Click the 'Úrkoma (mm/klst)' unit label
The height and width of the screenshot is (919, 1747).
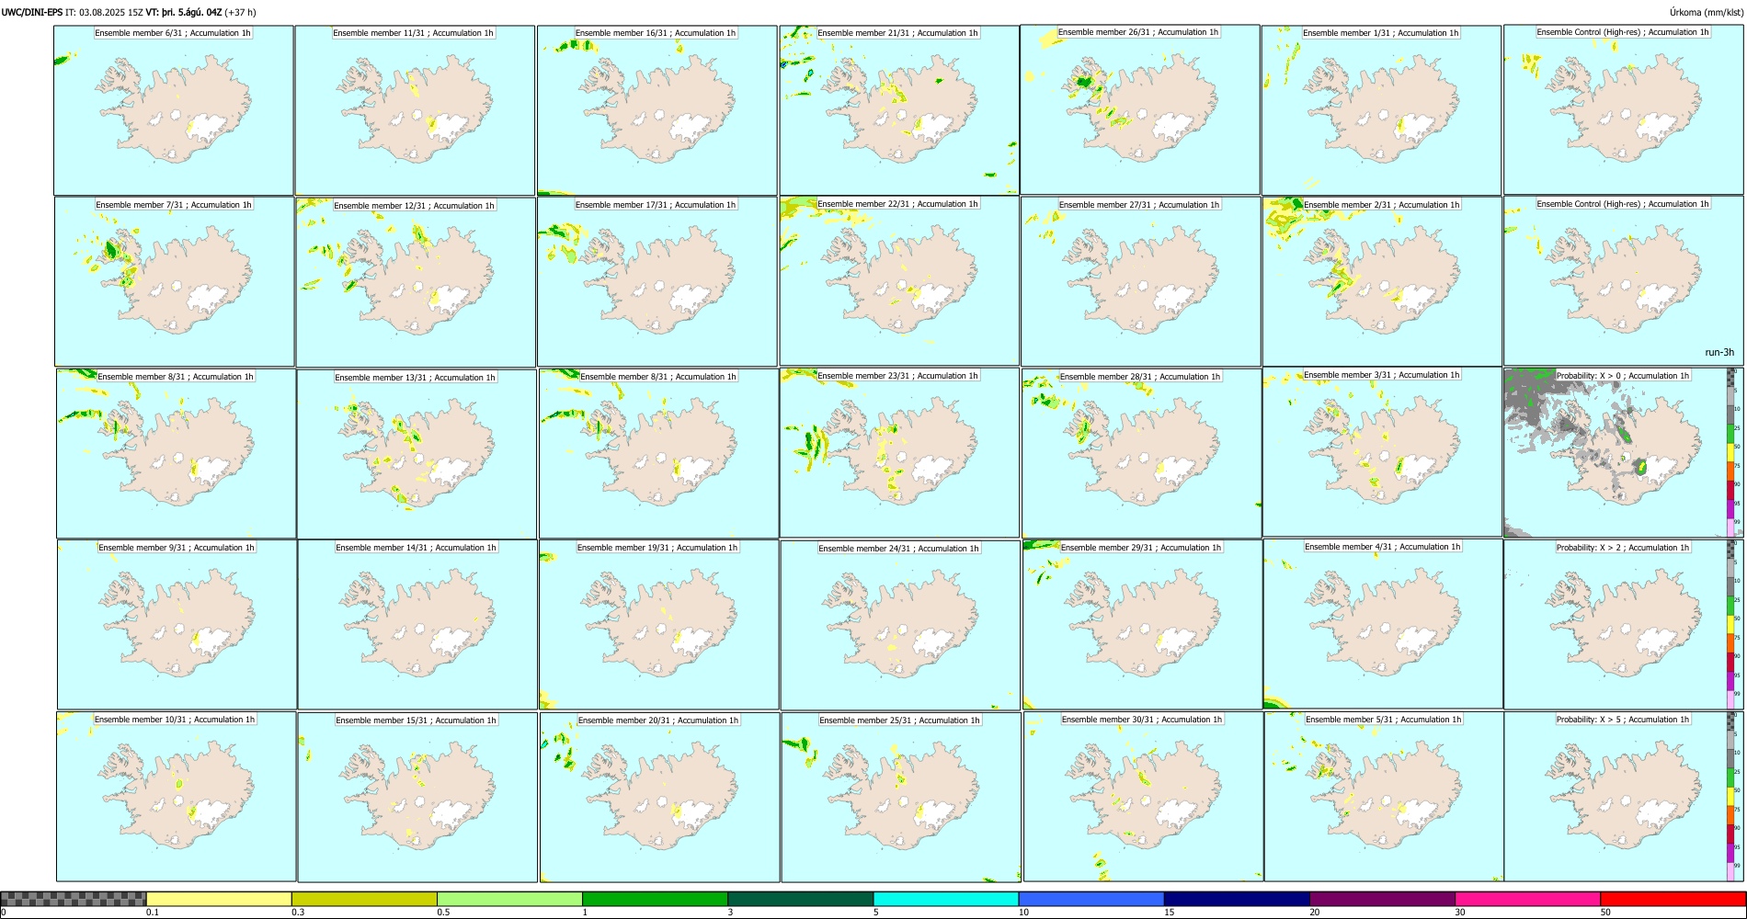pos(1706,12)
